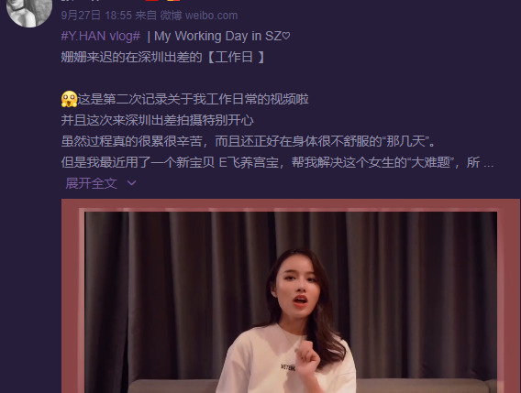Play the vlog video thumbnail
Viewport: 521px width, 393px height.
291,302
